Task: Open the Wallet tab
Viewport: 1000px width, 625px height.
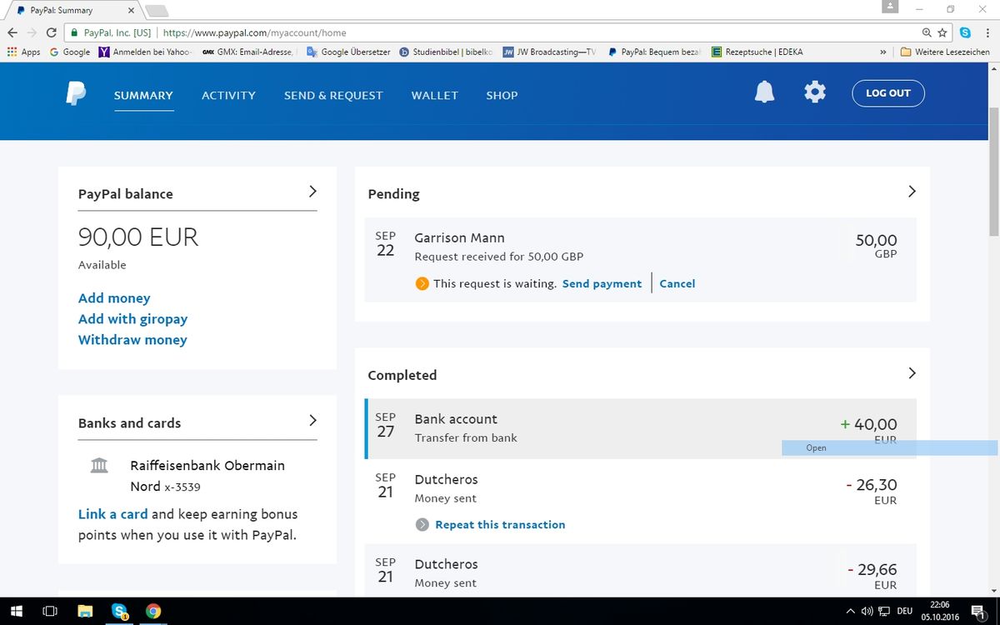Action: pyautogui.click(x=435, y=95)
